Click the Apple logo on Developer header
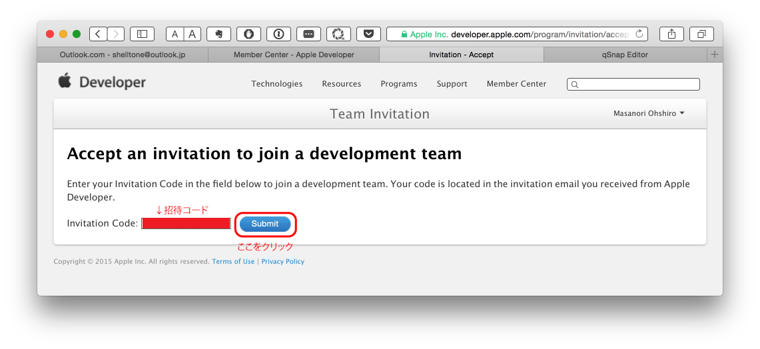The height and width of the screenshot is (349, 760). pyautogui.click(x=65, y=81)
